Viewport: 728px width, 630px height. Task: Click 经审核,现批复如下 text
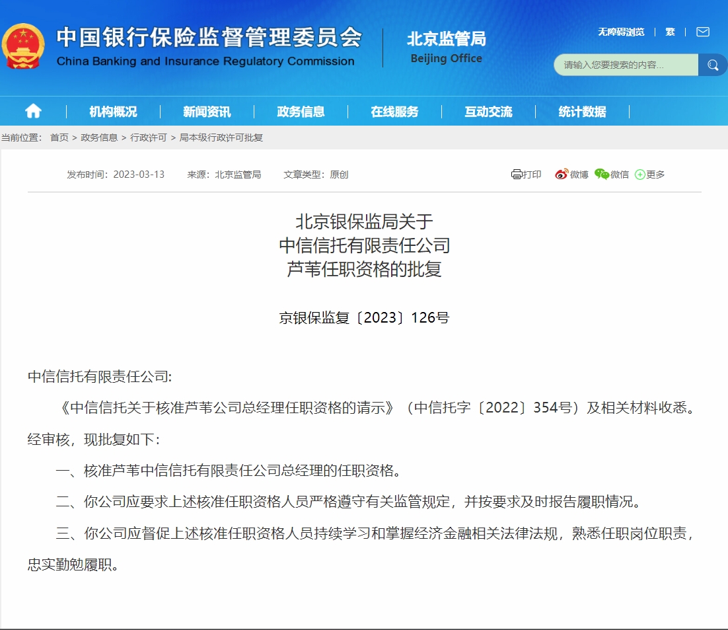pos(94,439)
